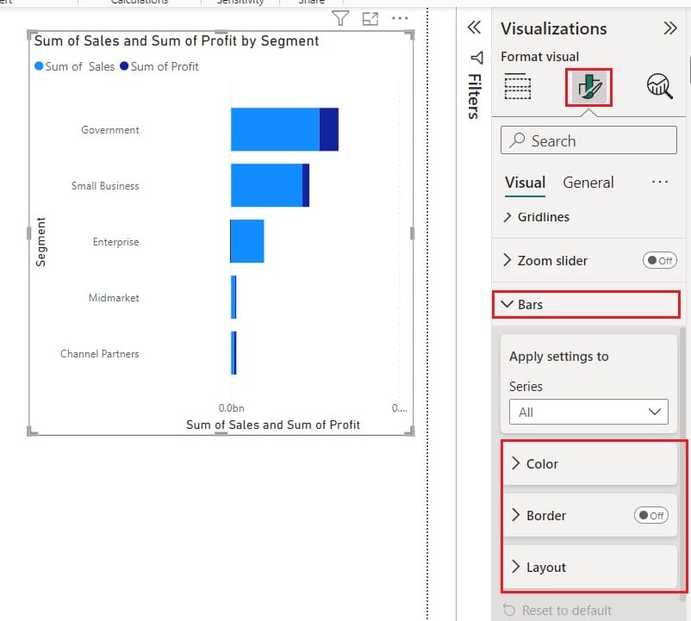Expand the Filters pane chevron
This screenshot has width=691, height=621.
click(x=472, y=27)
